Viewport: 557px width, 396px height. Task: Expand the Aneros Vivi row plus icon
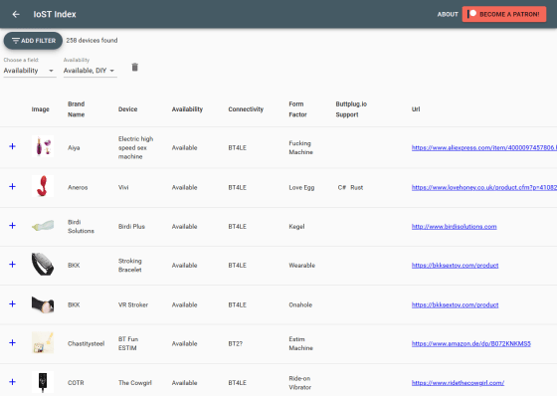12,187
